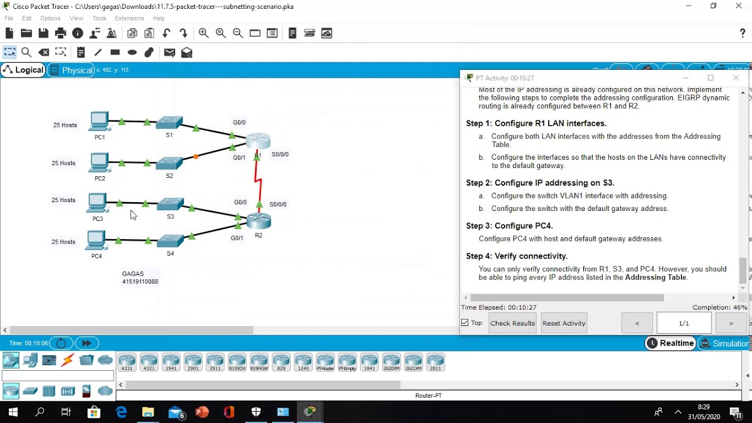Screen dimensions: 752x423
Task: Choose the Select tool
Action: [x=9, y=52]
